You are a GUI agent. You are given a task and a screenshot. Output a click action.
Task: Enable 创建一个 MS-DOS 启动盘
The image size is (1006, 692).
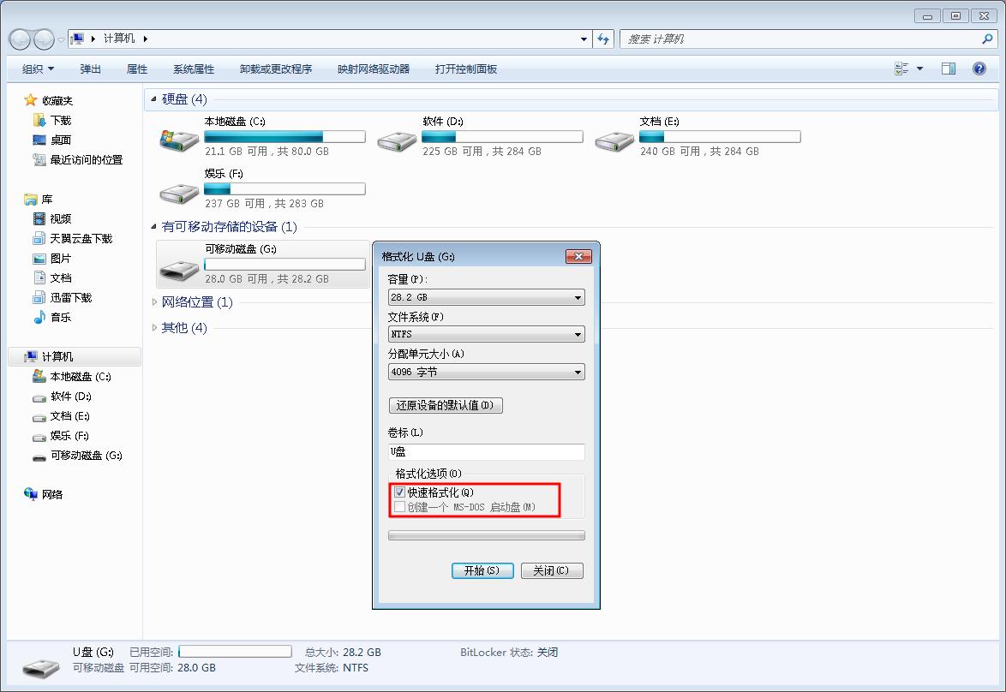[399, 507]
